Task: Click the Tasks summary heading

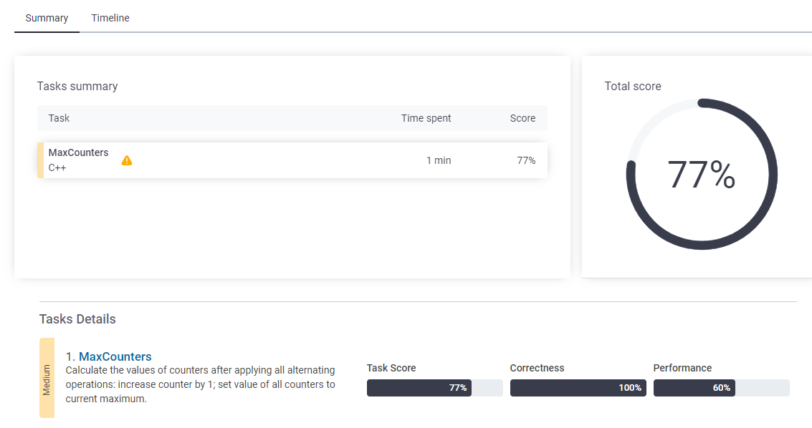Action: pos(77,87)
